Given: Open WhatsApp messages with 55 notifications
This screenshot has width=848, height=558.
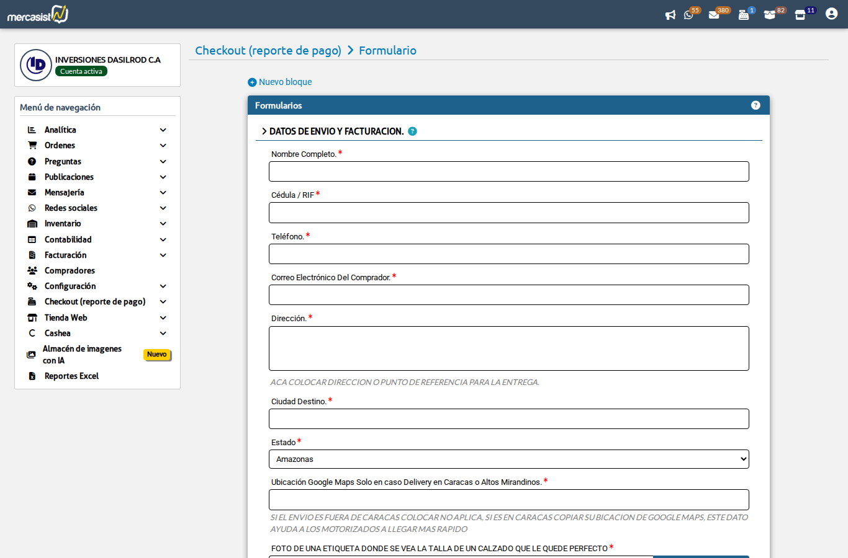Looking at the screenshot, I should click(689, 14).
